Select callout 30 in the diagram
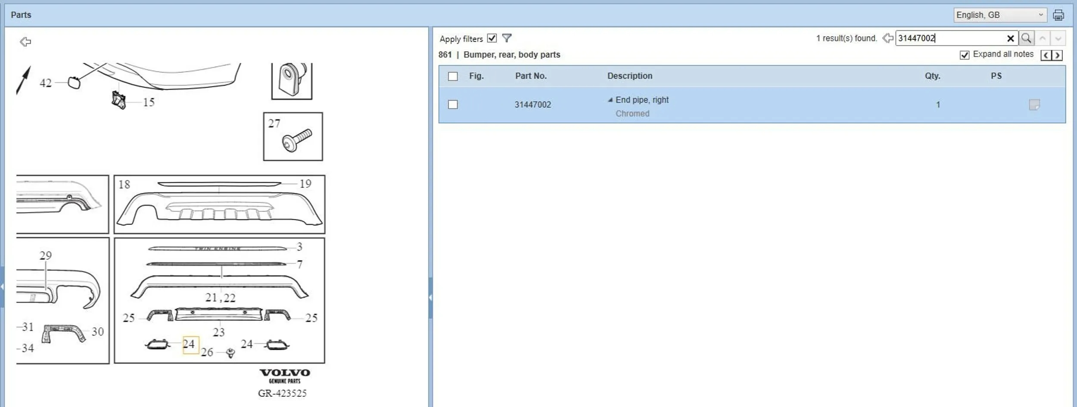Screen dimensions: 1077x407 pyautogui.click(x=98, y=332)
